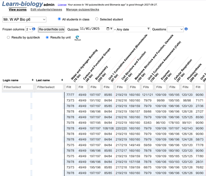Click the Re-order/hide cols button
The height and width of the screenshot is (176, 206).
(x=51, y=29)
